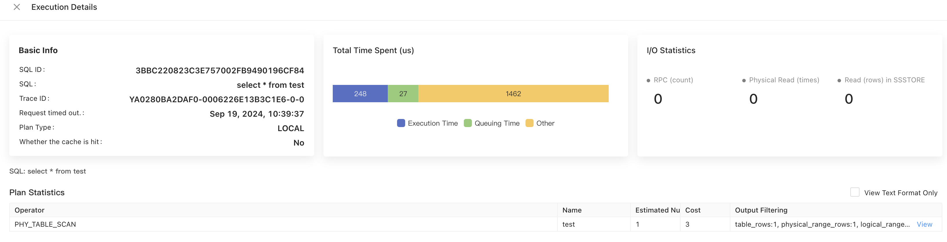Open the View link for Output Filtering
The image size is (947, 242).
pos(924,224)
